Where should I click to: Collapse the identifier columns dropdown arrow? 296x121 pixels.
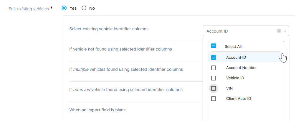(x=285, y=31)
